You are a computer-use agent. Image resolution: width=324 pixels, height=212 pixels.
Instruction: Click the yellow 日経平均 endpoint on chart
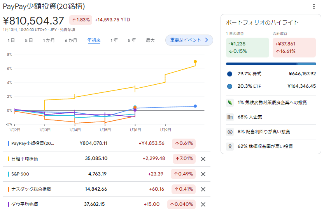(195, 61)
